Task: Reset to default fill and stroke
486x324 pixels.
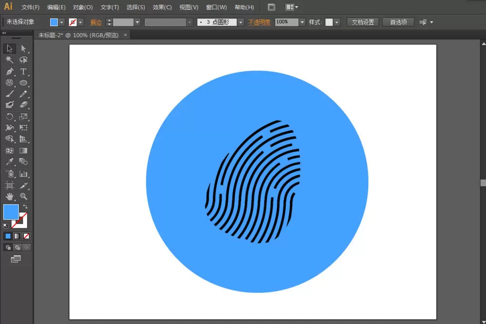Action: click(5, 225)
